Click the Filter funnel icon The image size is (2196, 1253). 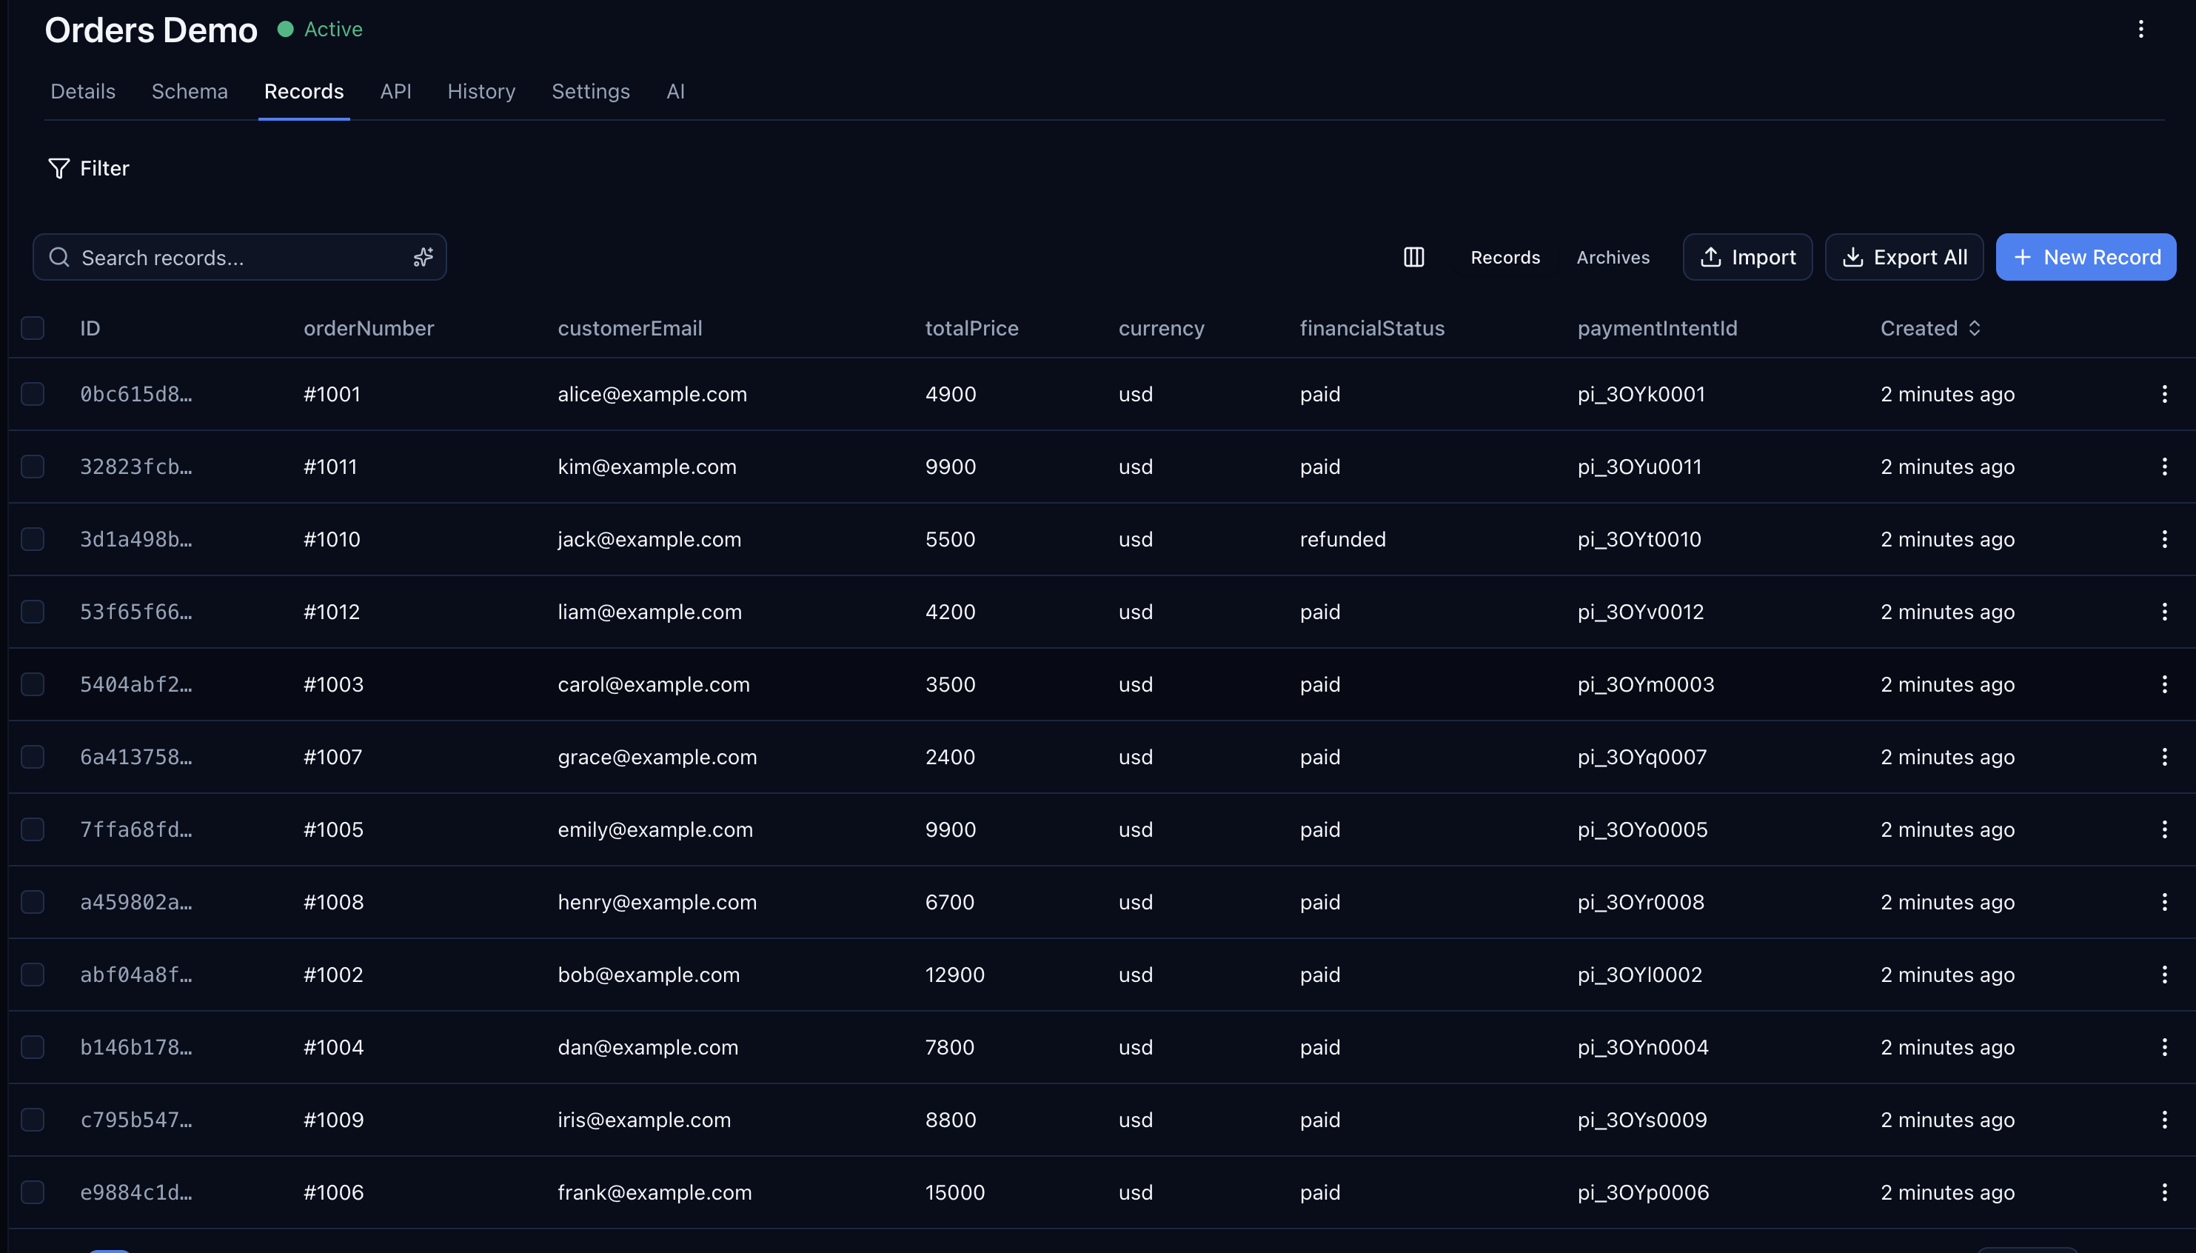coord(58,169)
